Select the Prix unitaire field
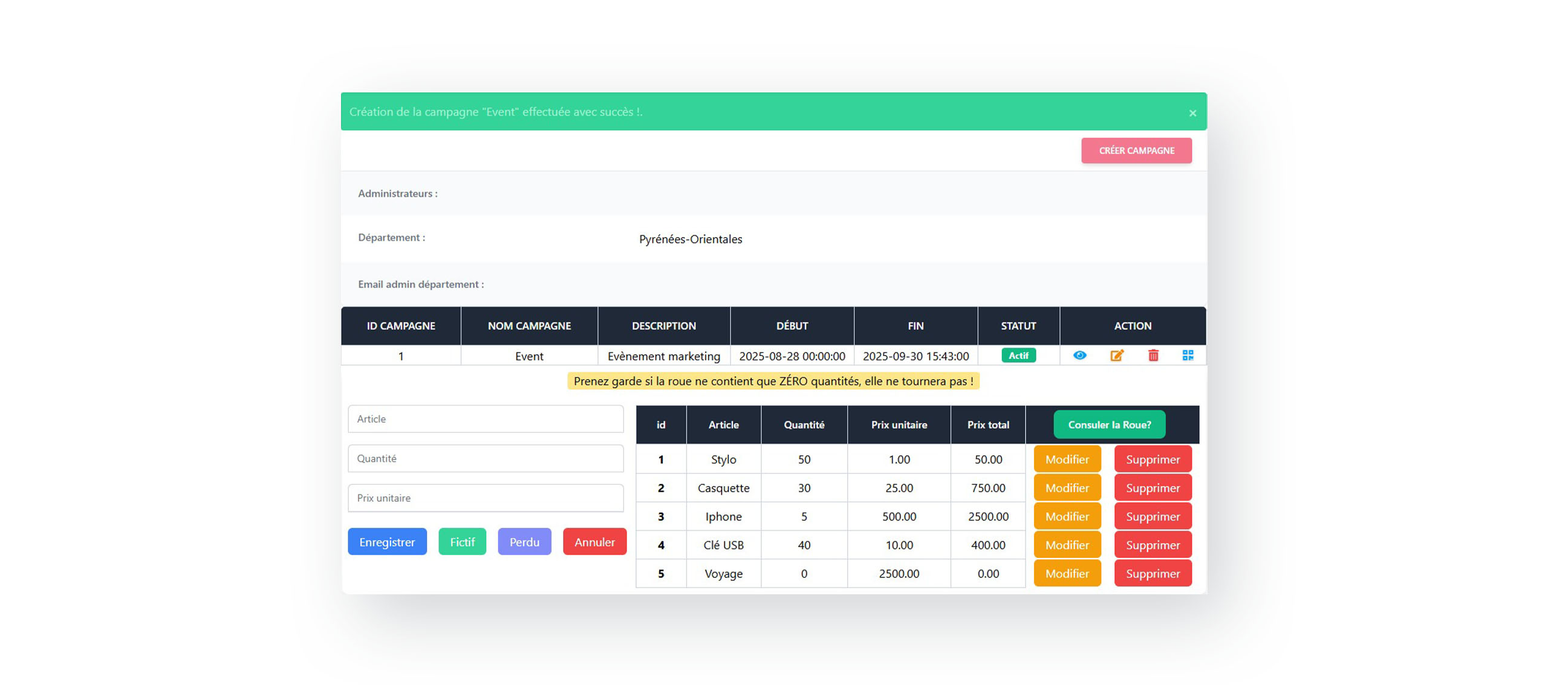This screenshot has height=685, width=1548. coord(486,498)
